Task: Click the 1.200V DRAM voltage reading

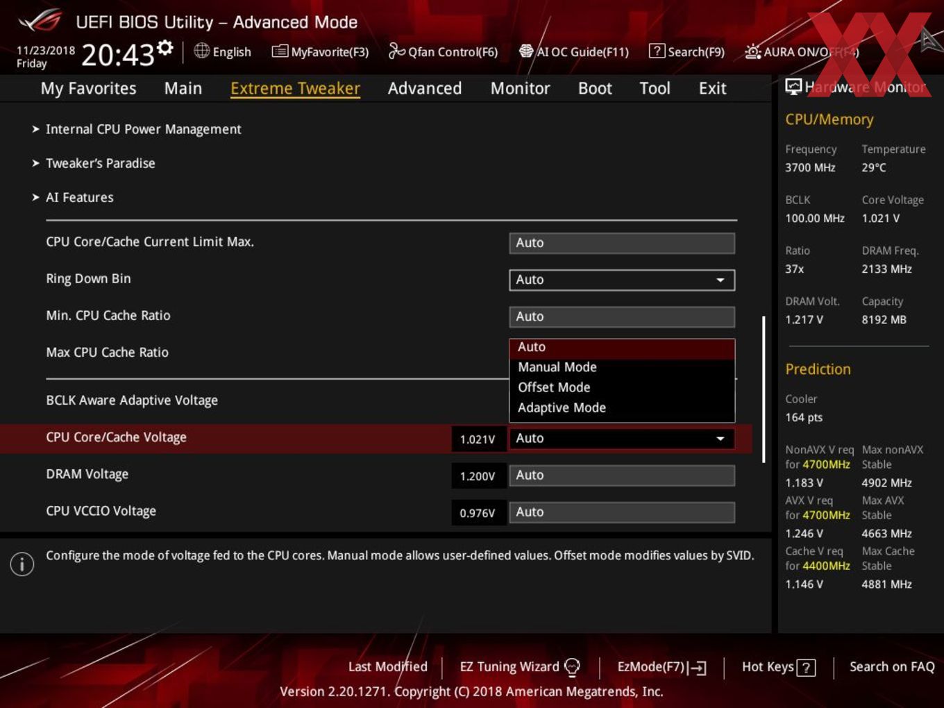Action: tap(478, 476)
